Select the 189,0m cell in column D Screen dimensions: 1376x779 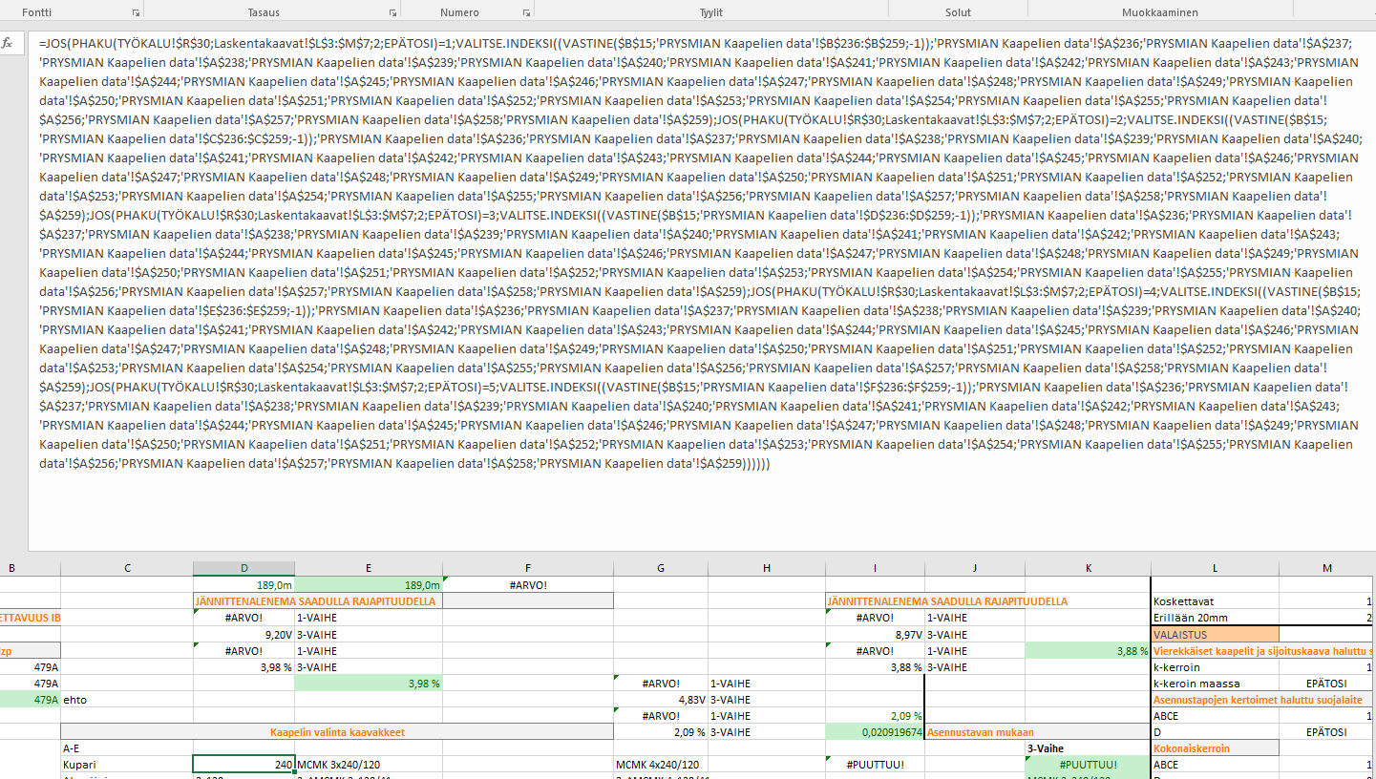click(x=243, y=585)
